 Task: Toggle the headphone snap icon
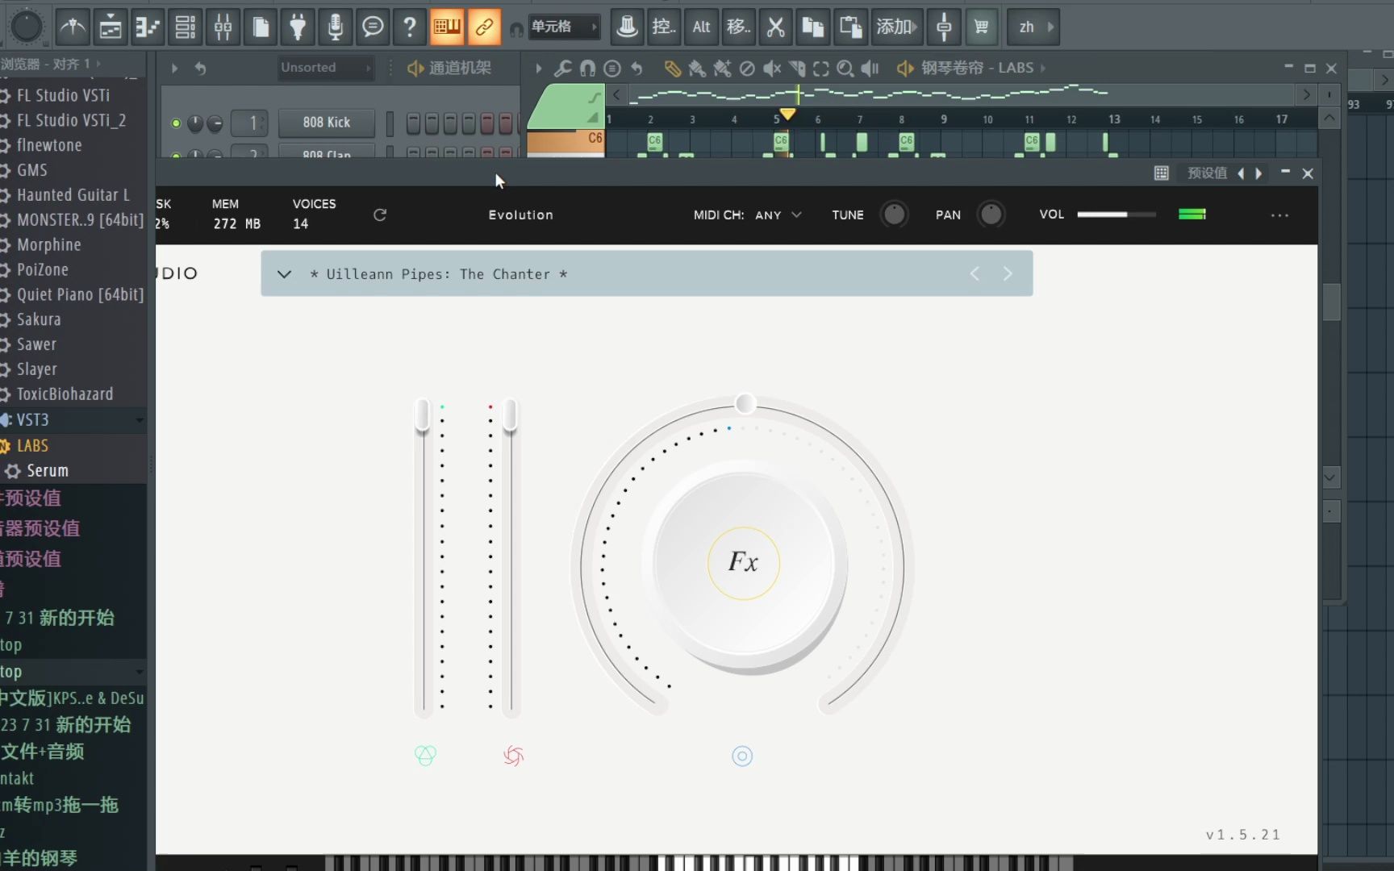point(516,29)
